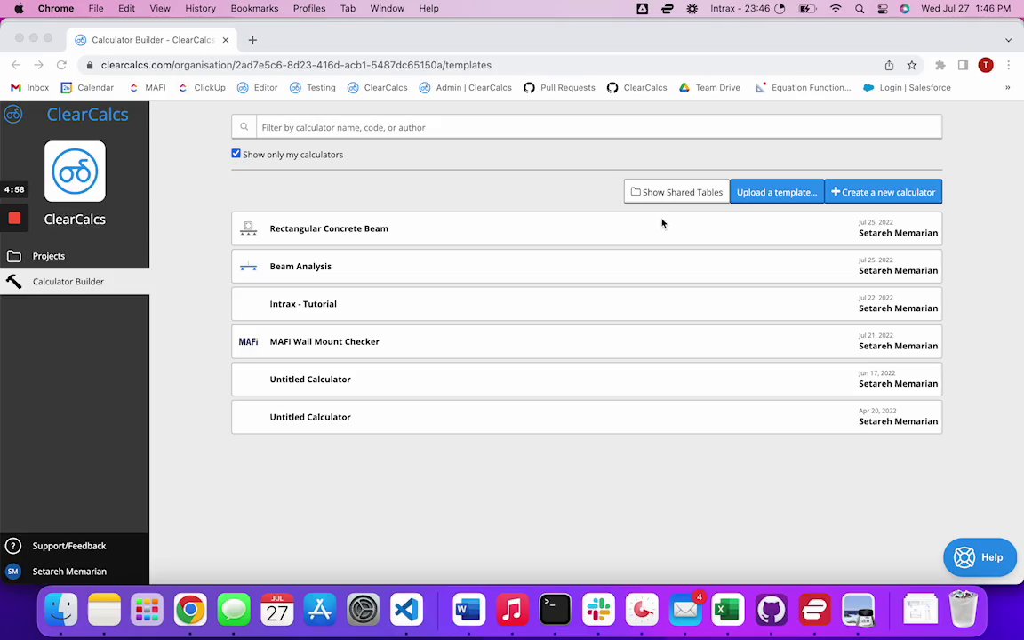This screenshot has width=1024, height=640.
Task: Click Show Shared Tables button
Action: pos(676,192)
